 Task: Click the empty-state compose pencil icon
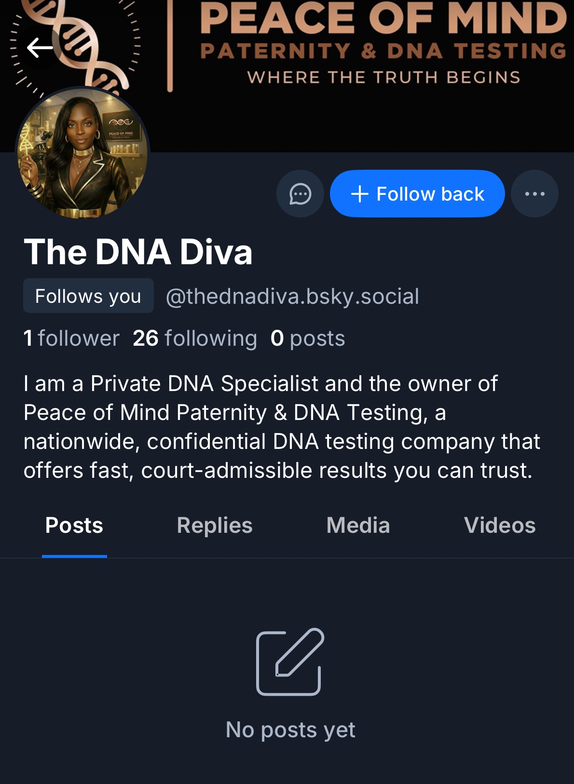pos(289,662)
